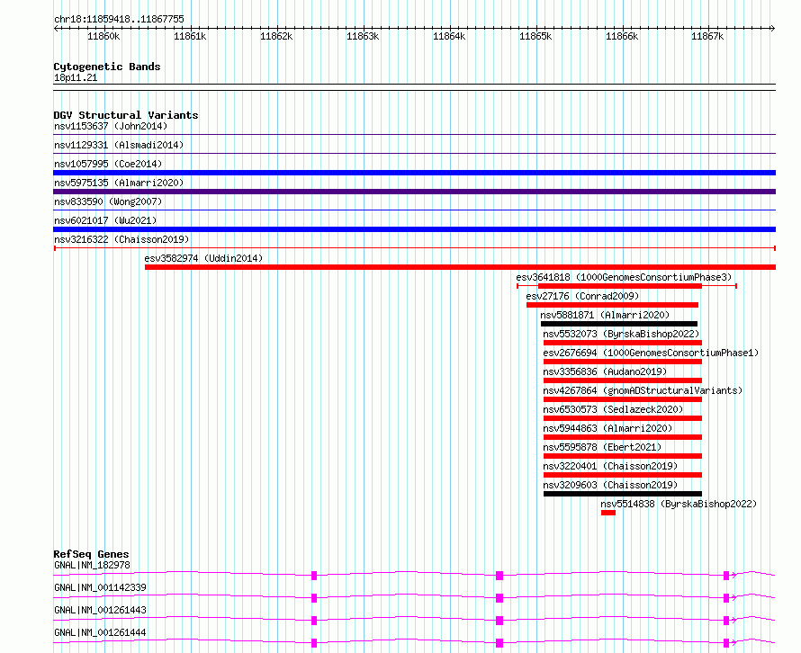Click nsv5514838 (ByrskaBishop2022) variant label

click(x=679, y=504)
